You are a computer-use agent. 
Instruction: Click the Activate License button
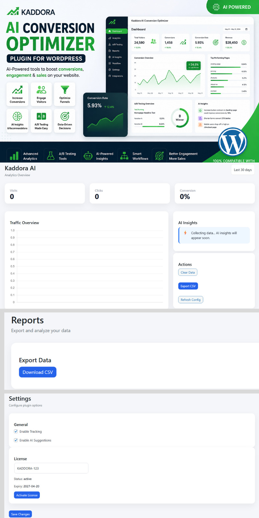pos(27,495)
